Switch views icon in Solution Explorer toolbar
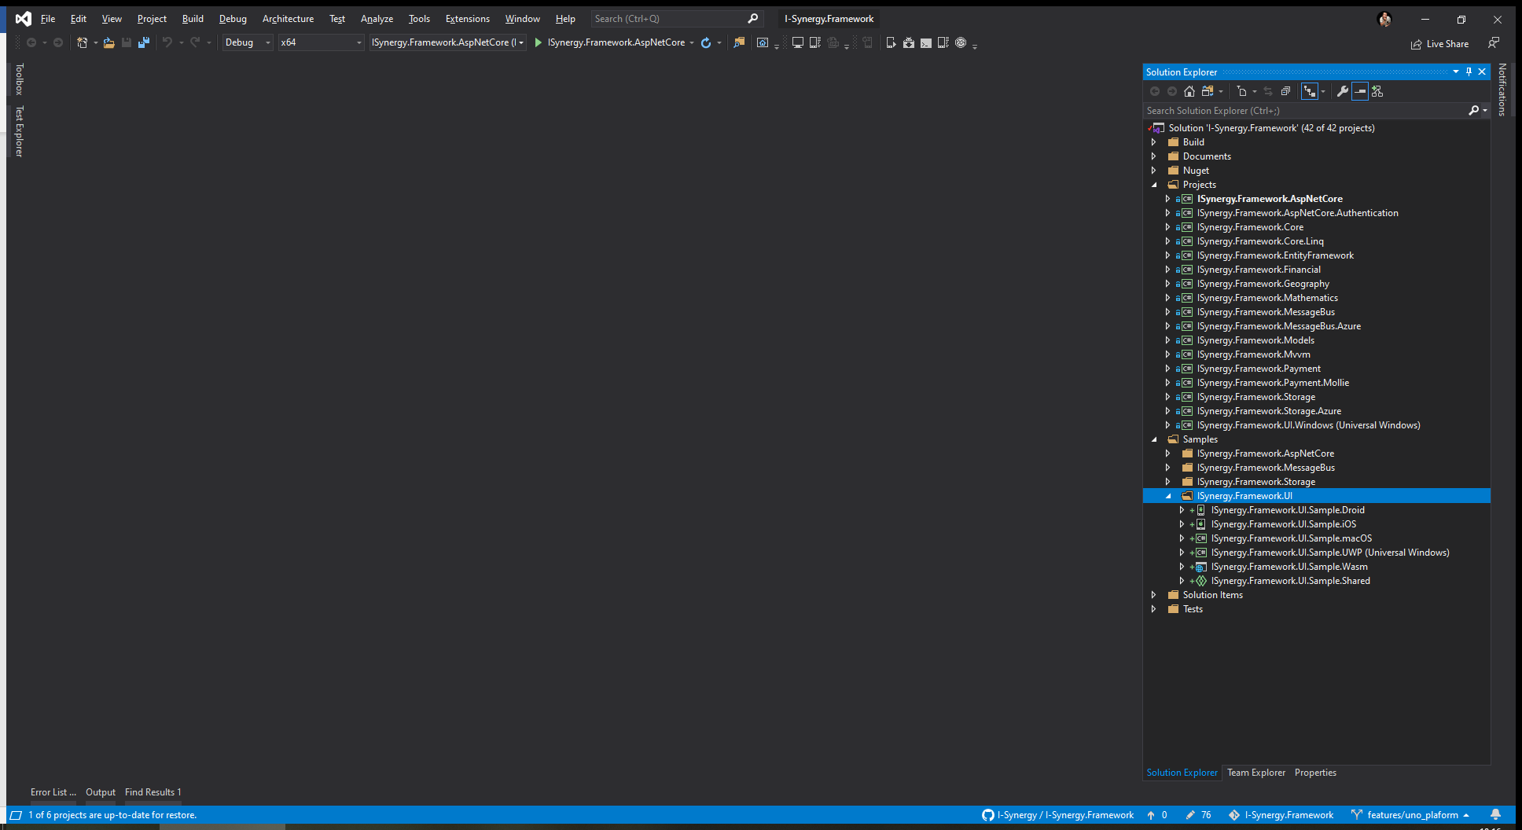Screen dimensions: 1522x830 1208,91
